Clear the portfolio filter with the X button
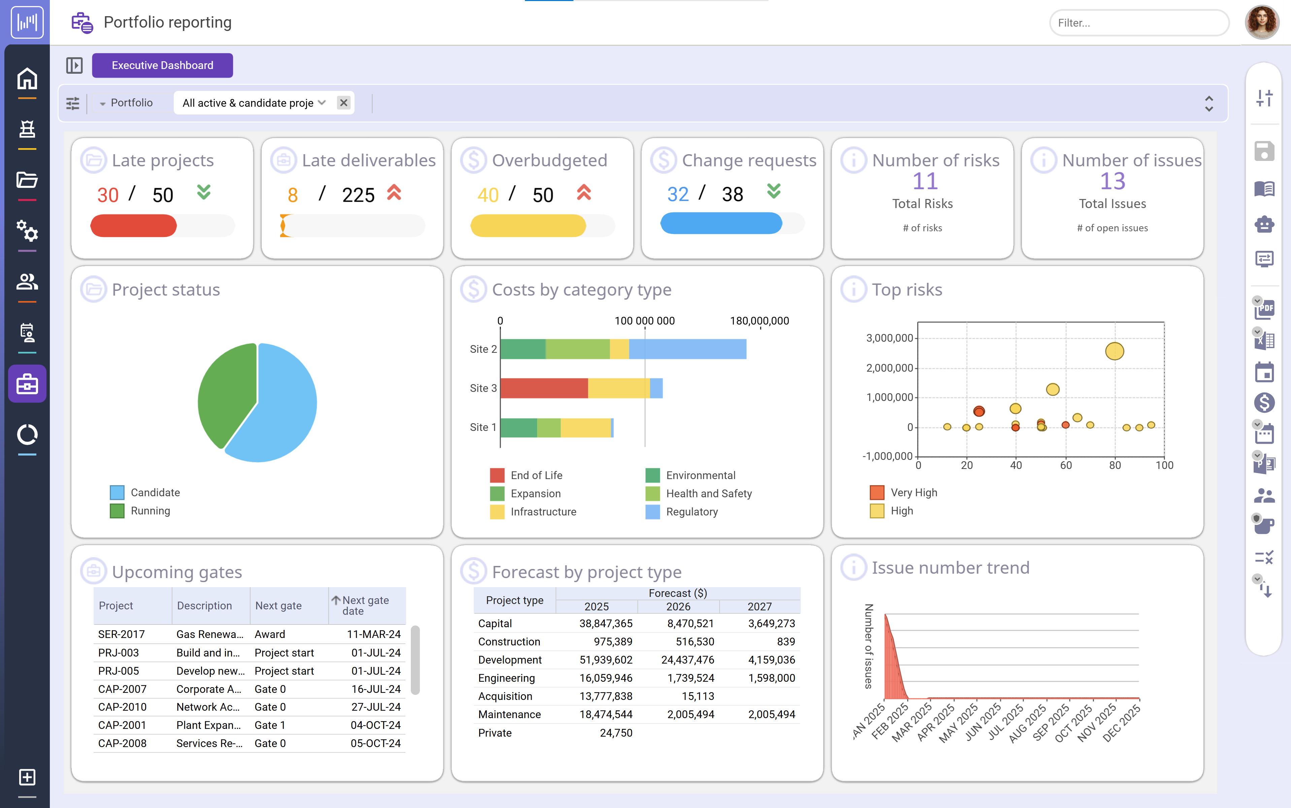The image size is (1291, 808). click(x=343, y=103)
